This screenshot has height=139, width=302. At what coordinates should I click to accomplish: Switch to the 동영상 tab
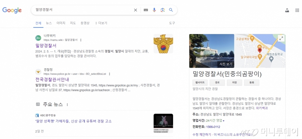click(85, 23)
